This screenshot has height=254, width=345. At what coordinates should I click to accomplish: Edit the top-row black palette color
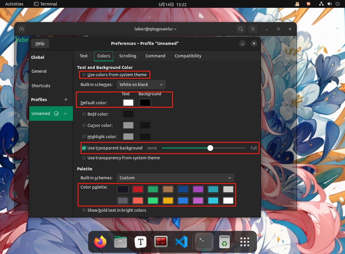[x=123, y=189]
